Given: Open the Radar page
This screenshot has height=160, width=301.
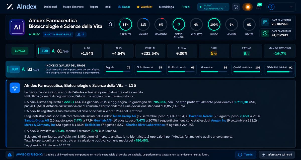Looking at the screenshot, I should click(x=124, y=7).
